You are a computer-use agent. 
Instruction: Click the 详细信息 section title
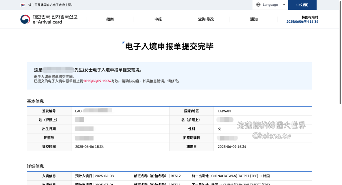point(35,167)
